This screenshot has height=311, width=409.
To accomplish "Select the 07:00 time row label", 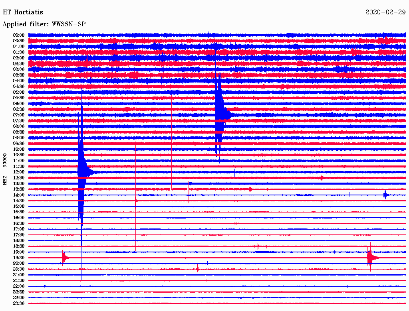I will 19,115.
